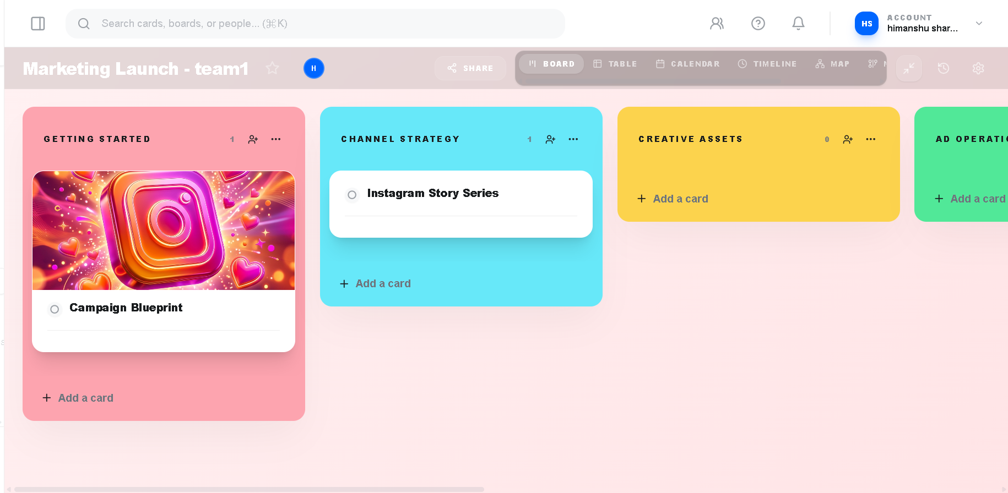
Task: Click the Getting Started card count
Action: pyautogui.click(x=232, y=139)
